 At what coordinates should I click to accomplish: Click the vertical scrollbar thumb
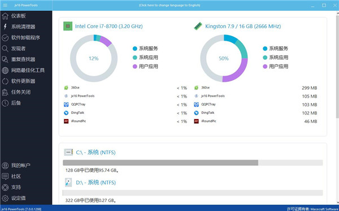click(337, 67)
